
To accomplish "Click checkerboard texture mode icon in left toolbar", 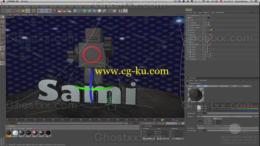I will (x=3, y=54).
